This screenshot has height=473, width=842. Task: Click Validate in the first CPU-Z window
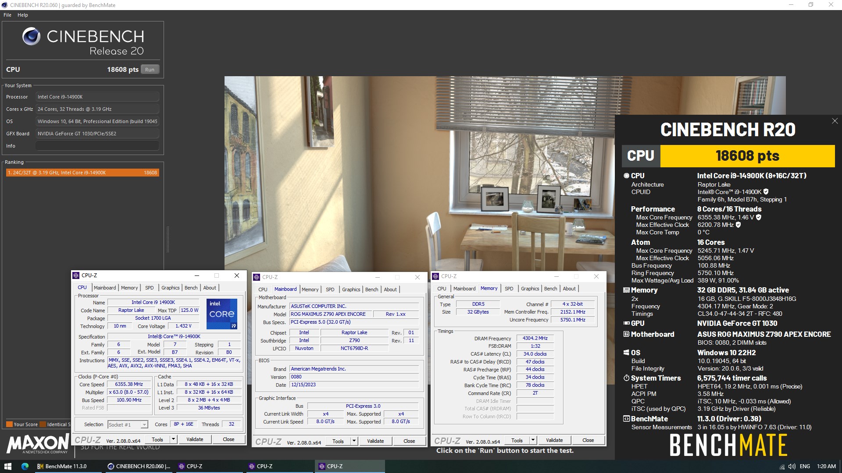coord(195,439)
